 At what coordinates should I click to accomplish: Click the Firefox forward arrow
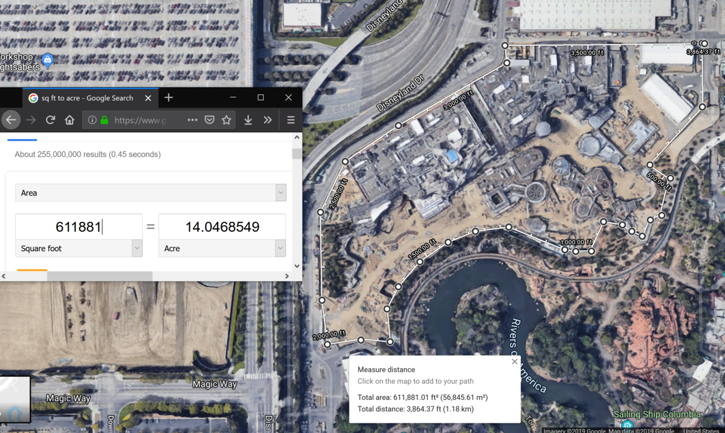[31, 120]
